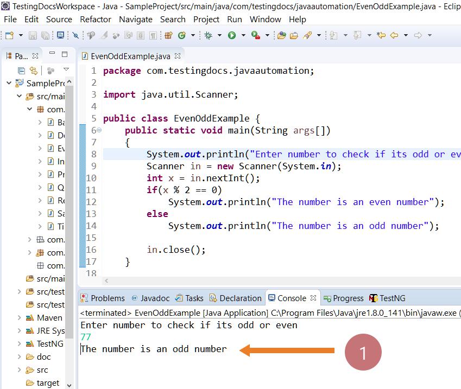The width and height of the screenshot is (461, 389).
Task: Toggle Link with Editor in Package Explorer
Action: (34, 71)
